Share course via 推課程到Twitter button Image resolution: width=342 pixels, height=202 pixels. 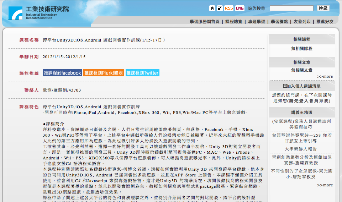tap(142, 73)
